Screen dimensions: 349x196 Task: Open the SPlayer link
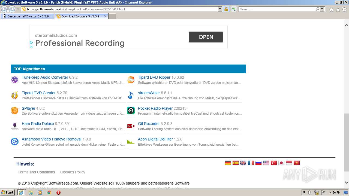(29, 108)
